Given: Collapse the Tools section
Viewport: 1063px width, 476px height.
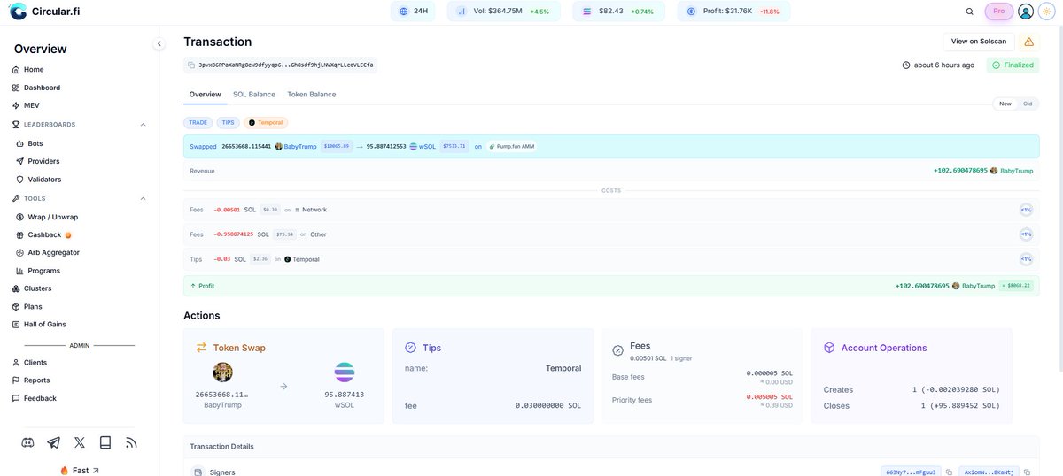Looking at the screenshot, I should (143, 198).
